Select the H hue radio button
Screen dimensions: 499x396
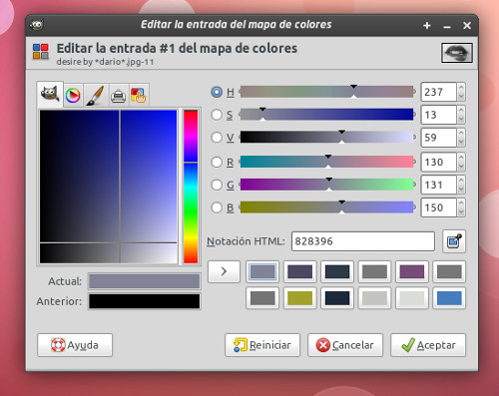pos(217,92)
